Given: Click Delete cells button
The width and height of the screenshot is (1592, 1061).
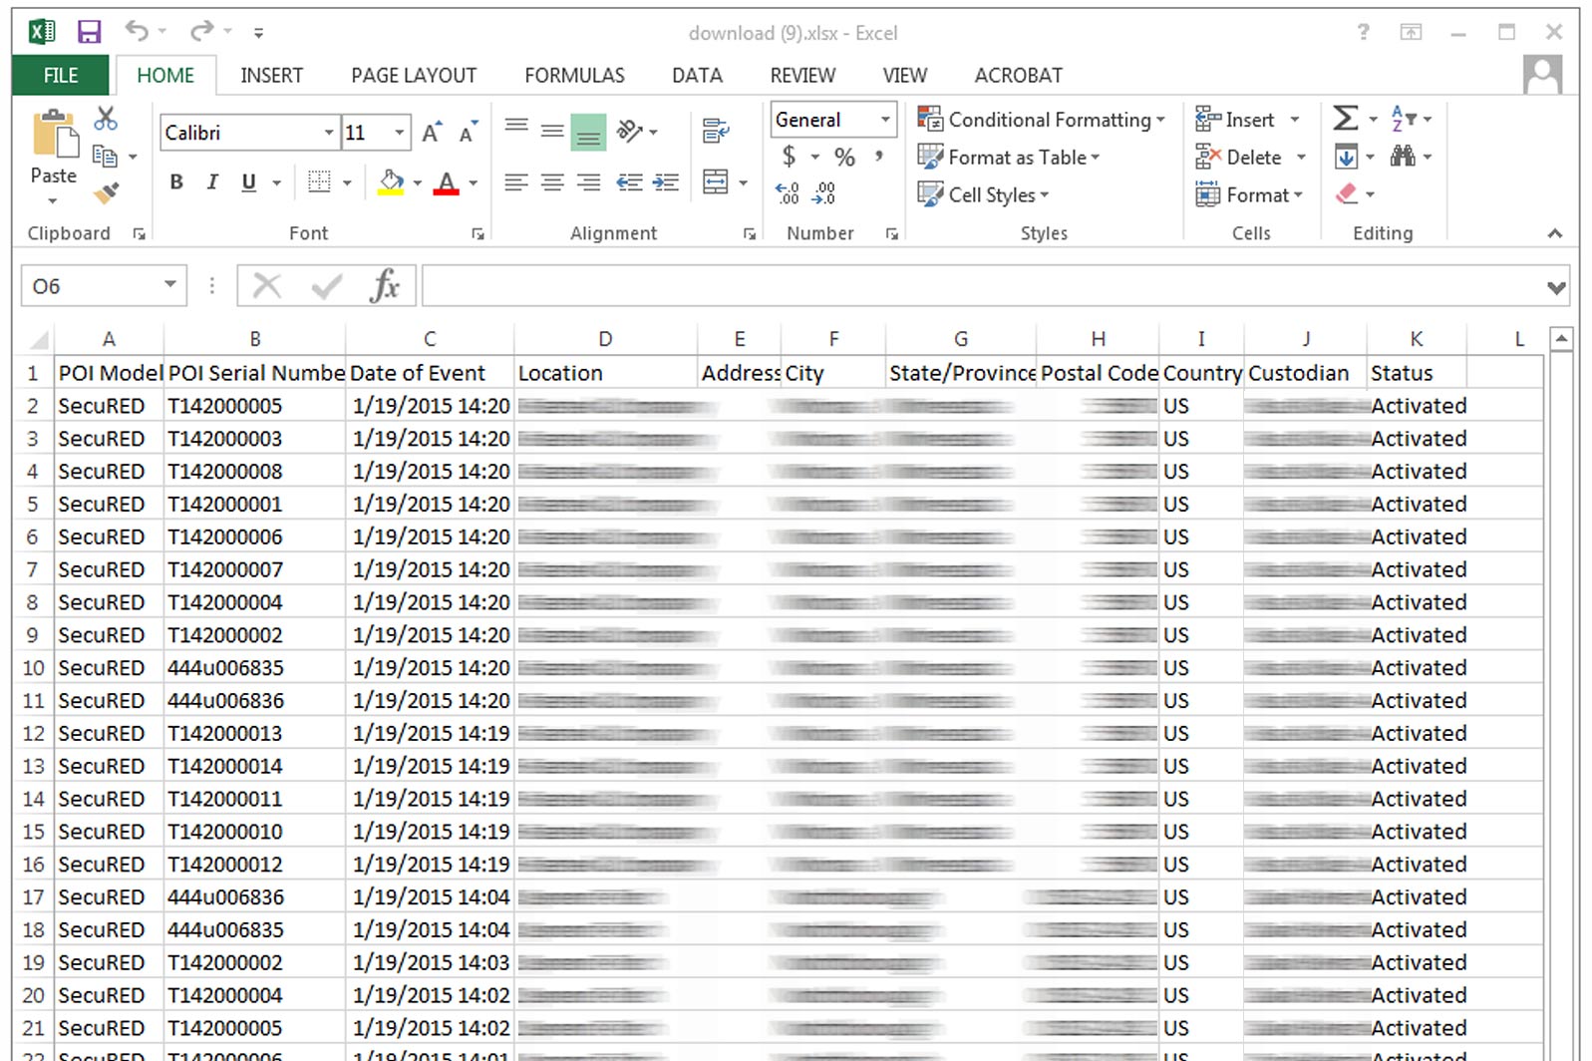Looking at the screenshot, I should [1239, 158].
